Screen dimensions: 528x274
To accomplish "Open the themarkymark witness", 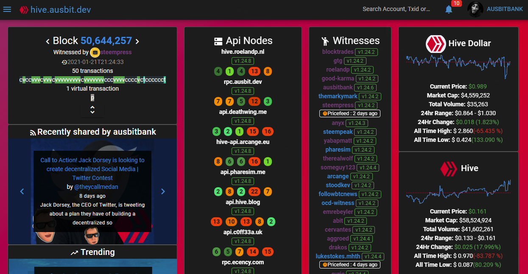I will coord(338,96).
